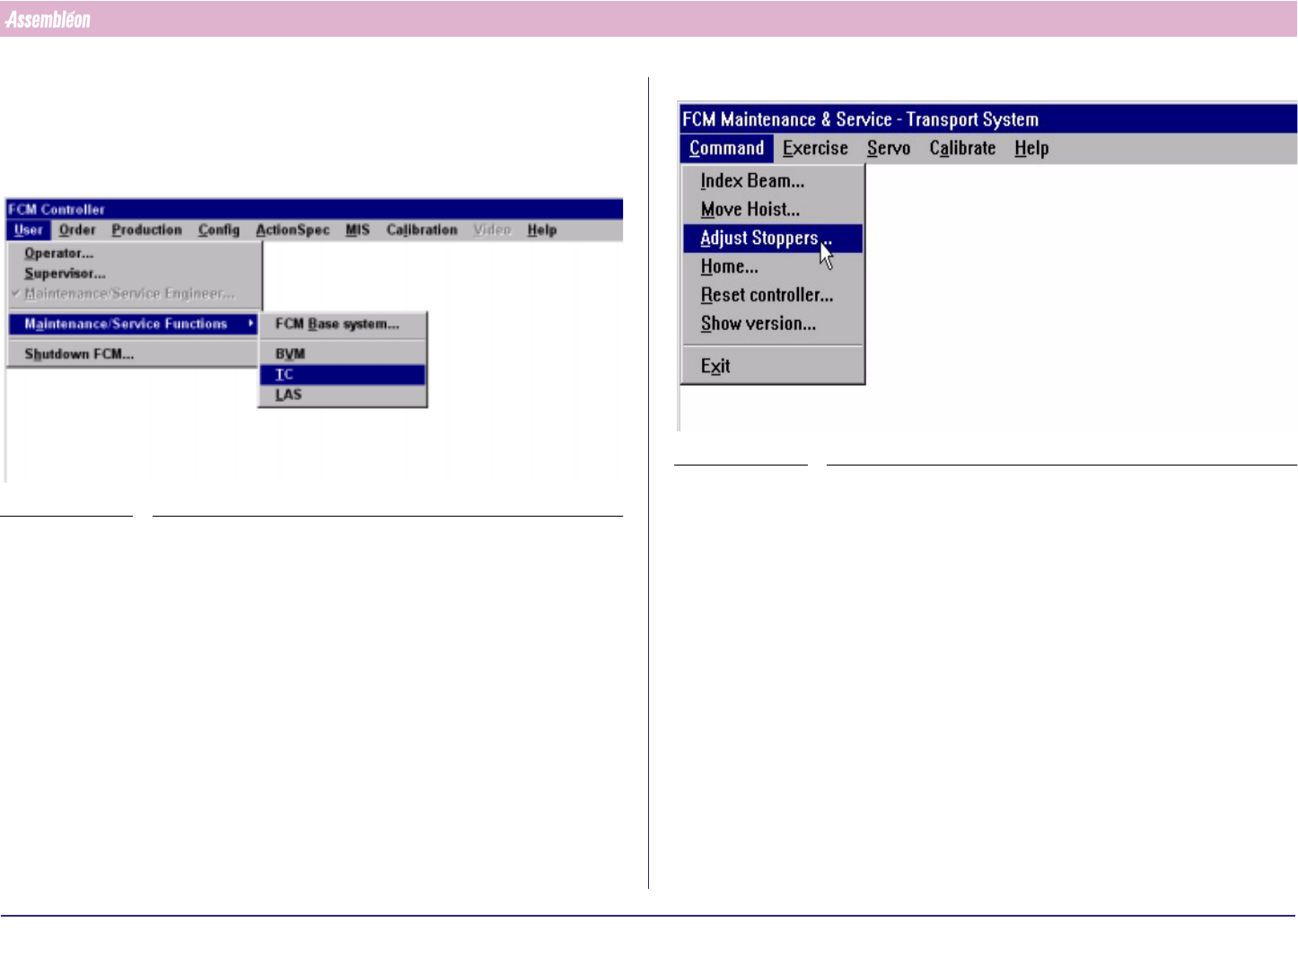1298x966 pixels.
Task: Open the Calibrate menu in Transport System
Action: (x=962, y=149)
